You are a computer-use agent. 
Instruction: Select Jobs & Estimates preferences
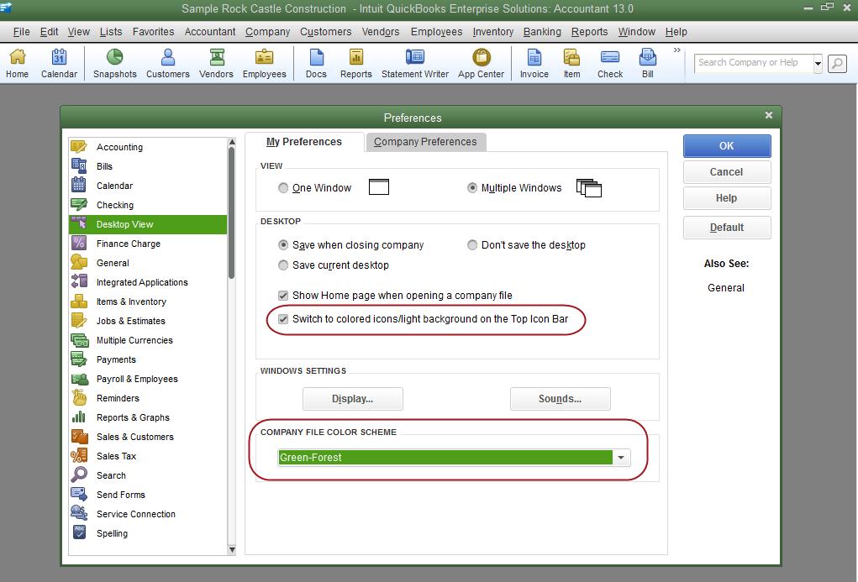[148, 321]
